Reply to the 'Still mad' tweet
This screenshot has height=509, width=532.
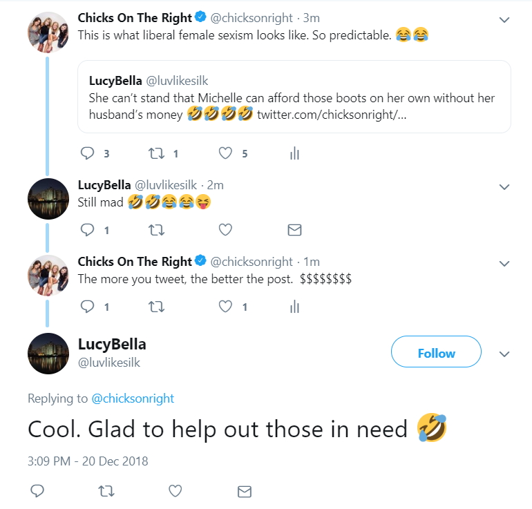[87, 230]
